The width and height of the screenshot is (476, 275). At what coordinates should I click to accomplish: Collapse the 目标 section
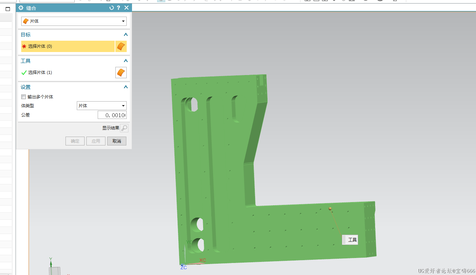tap(125, 35)
